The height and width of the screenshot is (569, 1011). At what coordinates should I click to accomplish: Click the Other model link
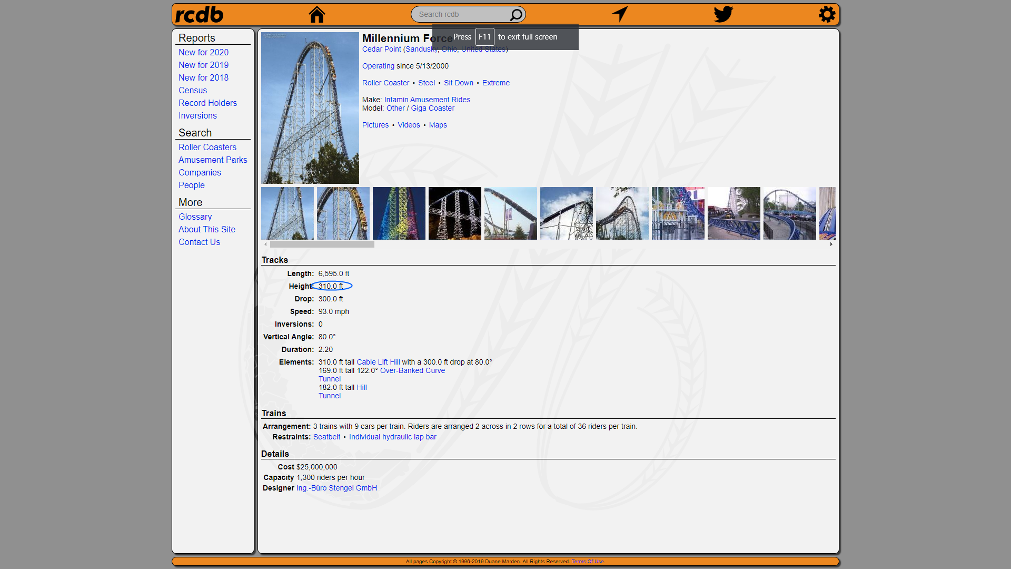(395, 108)
